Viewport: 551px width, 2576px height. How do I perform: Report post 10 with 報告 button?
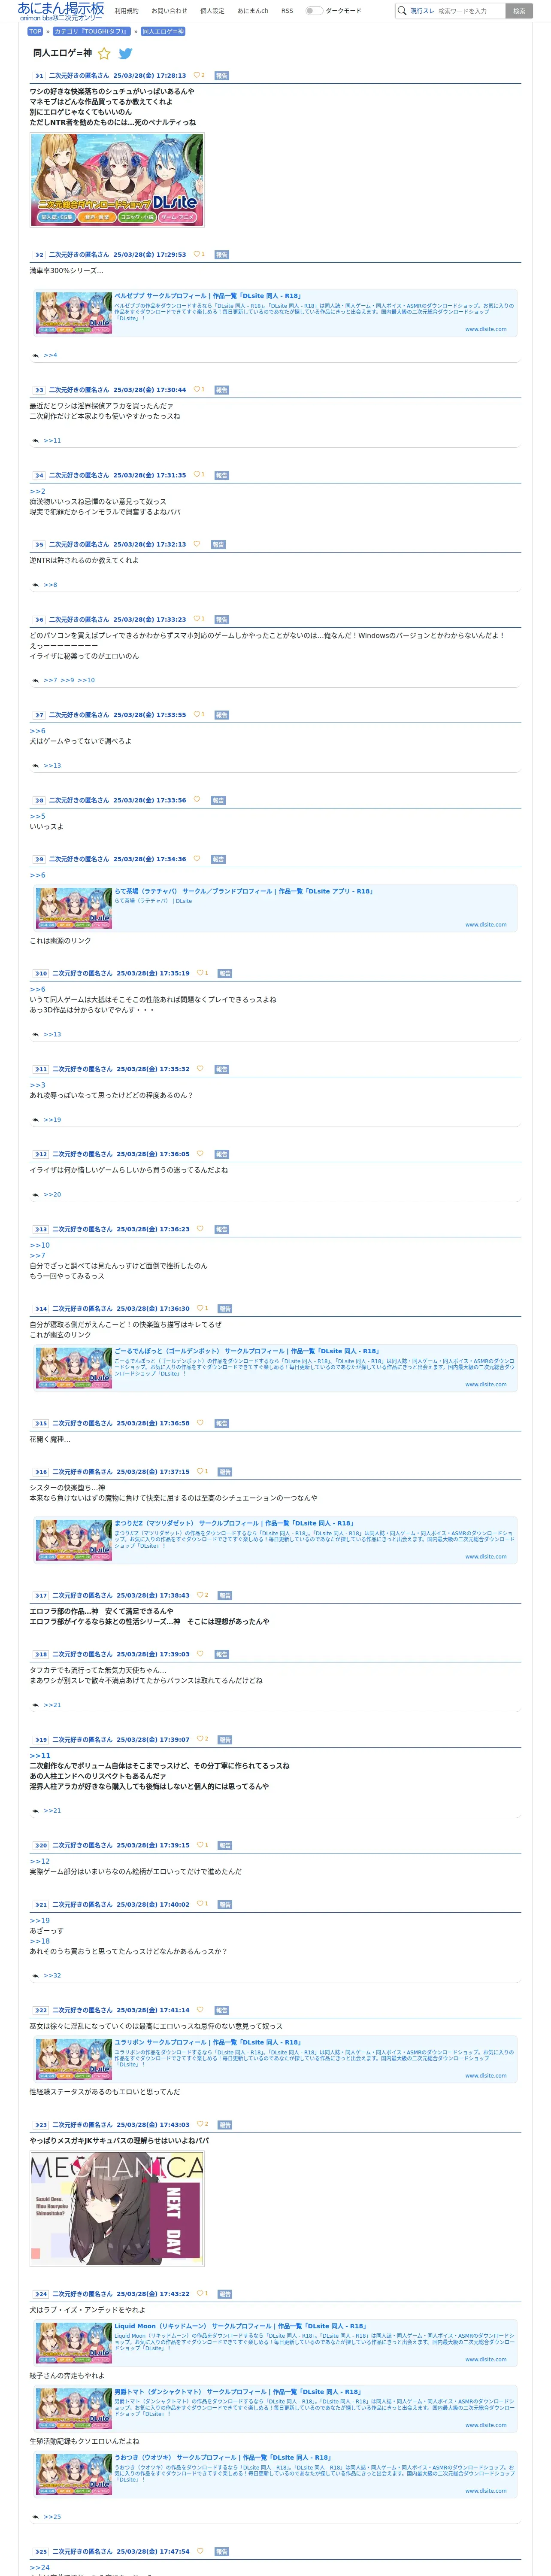coord(225,973)
